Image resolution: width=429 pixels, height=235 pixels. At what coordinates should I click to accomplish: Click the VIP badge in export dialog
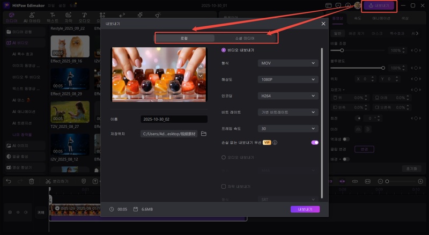click(x=267, y=142)
